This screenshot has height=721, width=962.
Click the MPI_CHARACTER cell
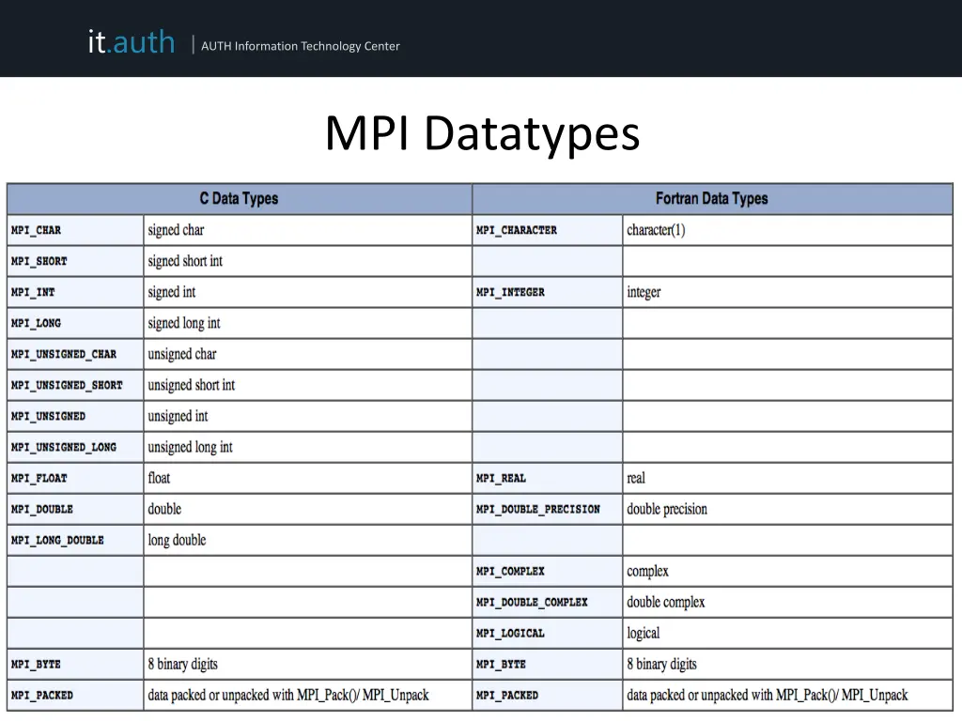tap(548, 231)
